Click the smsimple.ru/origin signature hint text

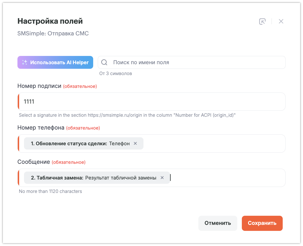[127, 115]
